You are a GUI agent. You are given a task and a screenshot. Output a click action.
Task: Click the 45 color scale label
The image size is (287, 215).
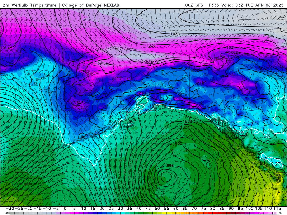click(148, 209)
